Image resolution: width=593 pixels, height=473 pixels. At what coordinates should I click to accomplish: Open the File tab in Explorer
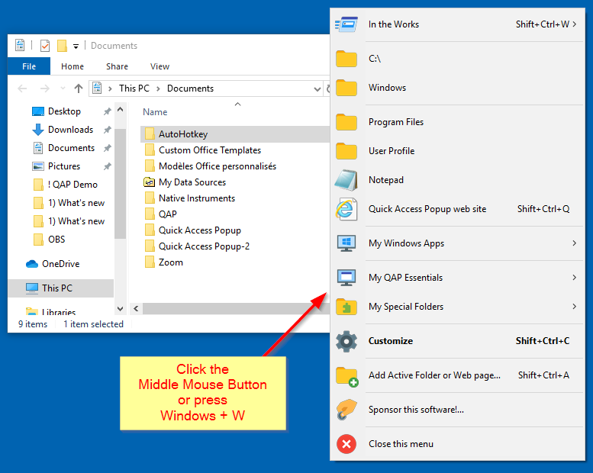[x=29, y=66]
